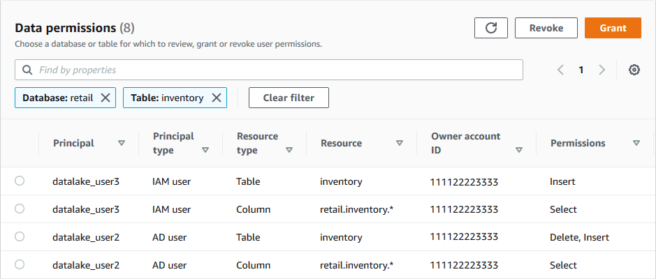Select datalake_user2 Delete, Insert row radio
Viewport: 656px width, 279px height.
tap(20, 236)
